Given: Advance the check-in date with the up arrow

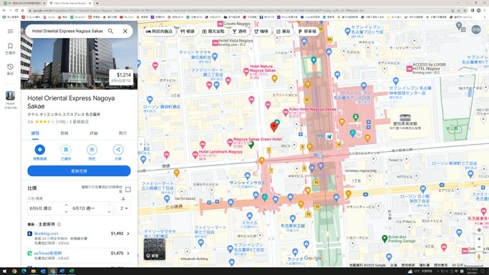Looking at the screenshot, I should tap(66, 205).
